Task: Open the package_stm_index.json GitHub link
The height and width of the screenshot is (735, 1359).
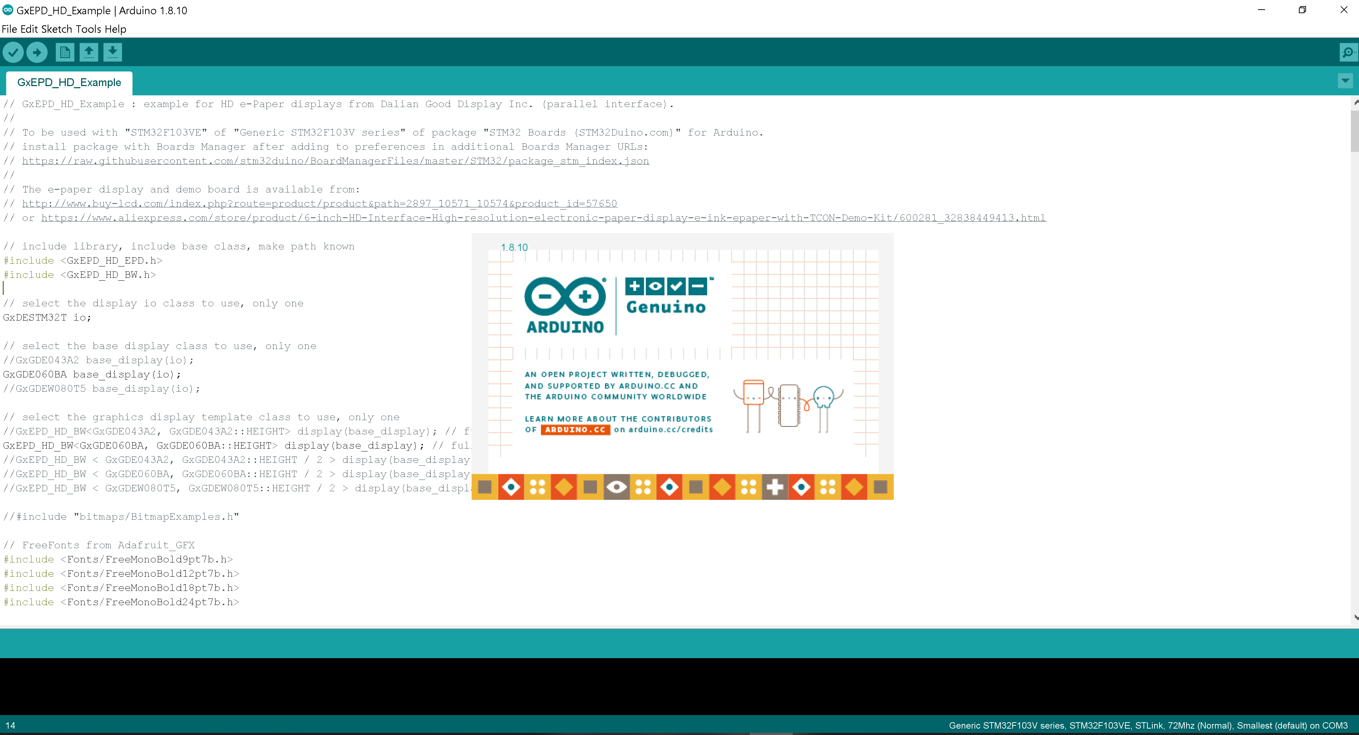Action: (x=335, y=161)
